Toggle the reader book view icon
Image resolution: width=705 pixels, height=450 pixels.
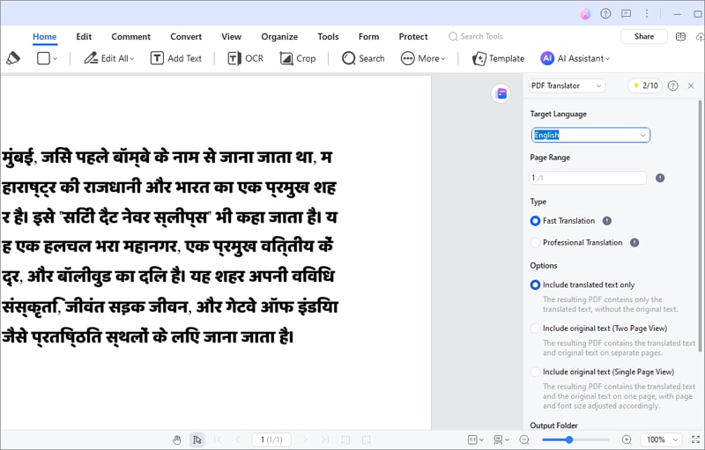point(680,37)
